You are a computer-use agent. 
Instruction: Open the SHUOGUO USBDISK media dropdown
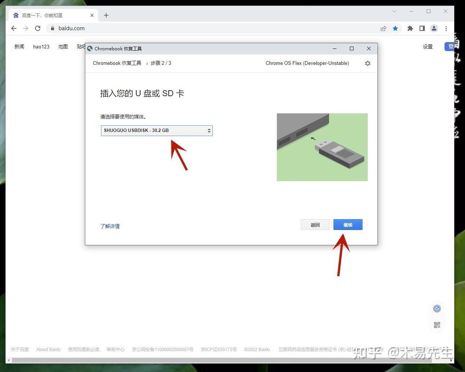click(x=157, y=130)
